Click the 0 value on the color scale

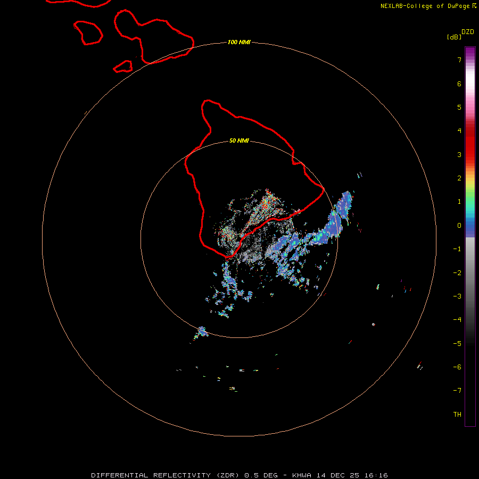459,226
